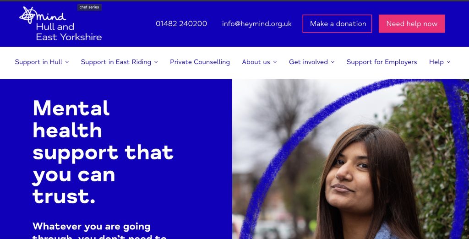This screenshot has width=469, height=239.
Task: Open the Private Counselling page
Action: 200,62
